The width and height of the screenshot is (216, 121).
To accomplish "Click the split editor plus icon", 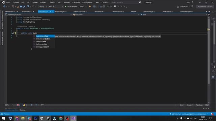I will pyautogui.click(x=209, y=15).
